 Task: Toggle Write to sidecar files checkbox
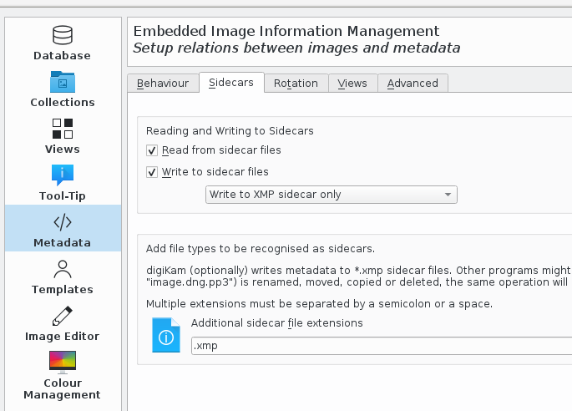click(152, 172)
